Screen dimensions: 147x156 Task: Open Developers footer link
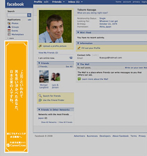click(x=105, y=136)
